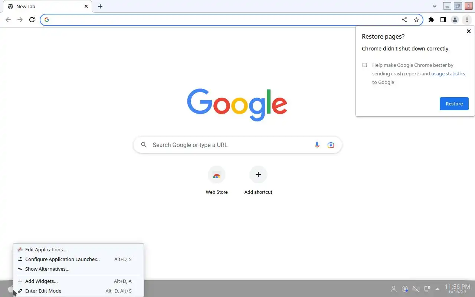Select the New Tab tab
Screen dimensions: 475x297
click(47, 6)
